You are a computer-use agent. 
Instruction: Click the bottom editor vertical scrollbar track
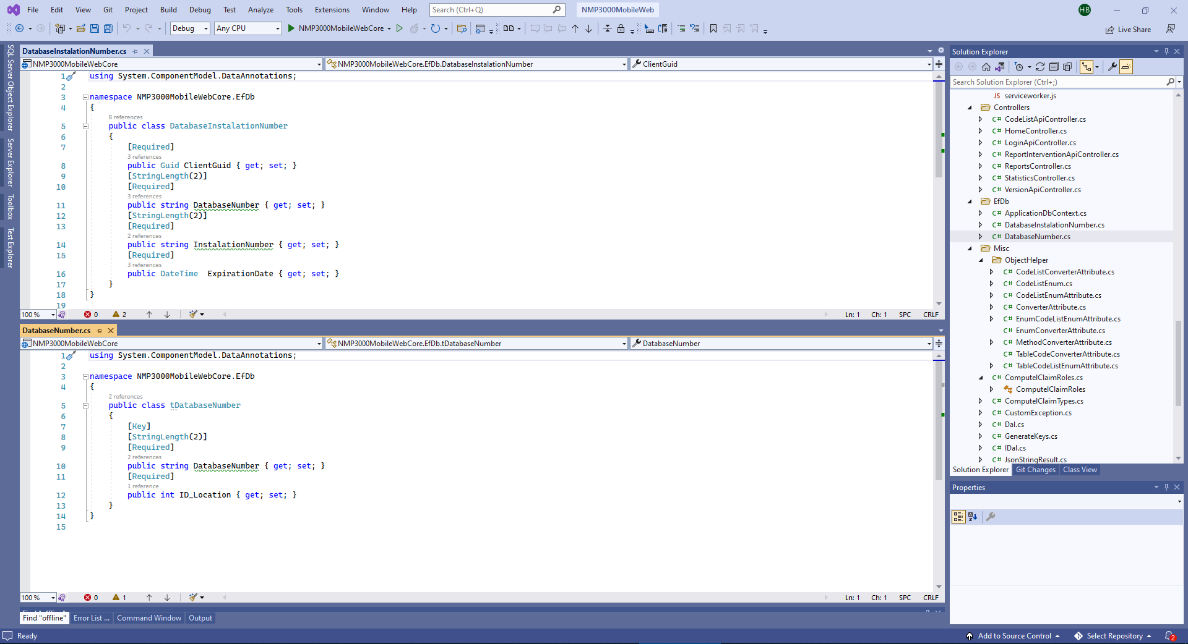(x=939, y=473)
